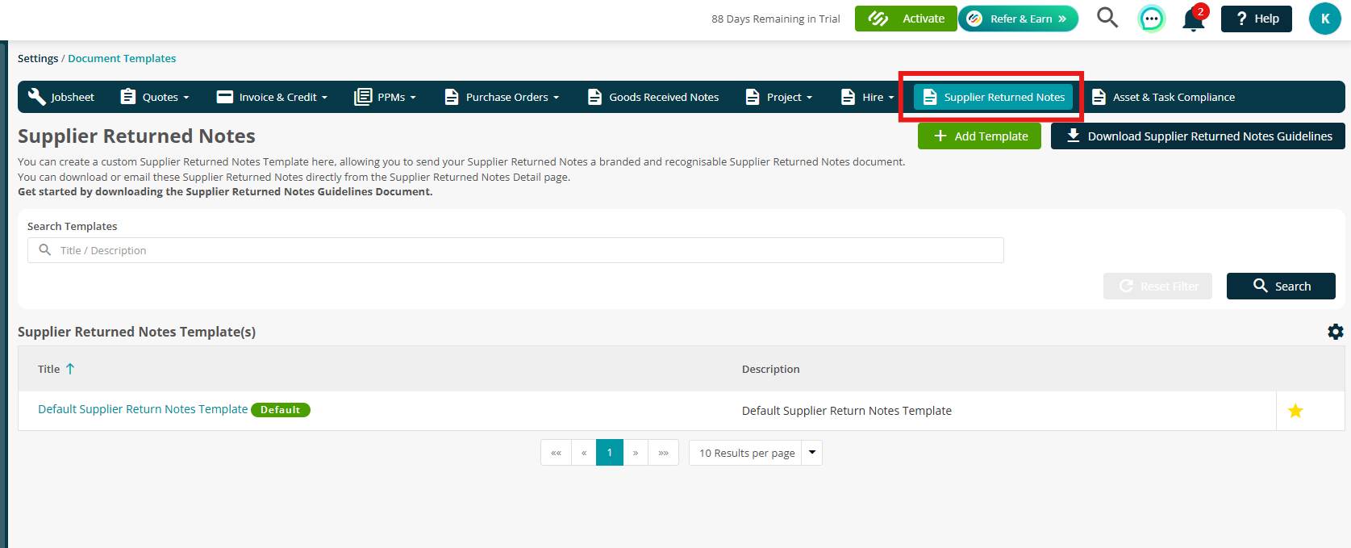Open Default Supplier Return Notes Template link
This screenshot has height=548, width=1351.
coord(143,409)
